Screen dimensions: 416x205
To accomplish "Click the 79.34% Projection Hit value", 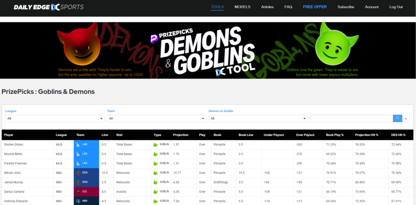I will [360, 154].
